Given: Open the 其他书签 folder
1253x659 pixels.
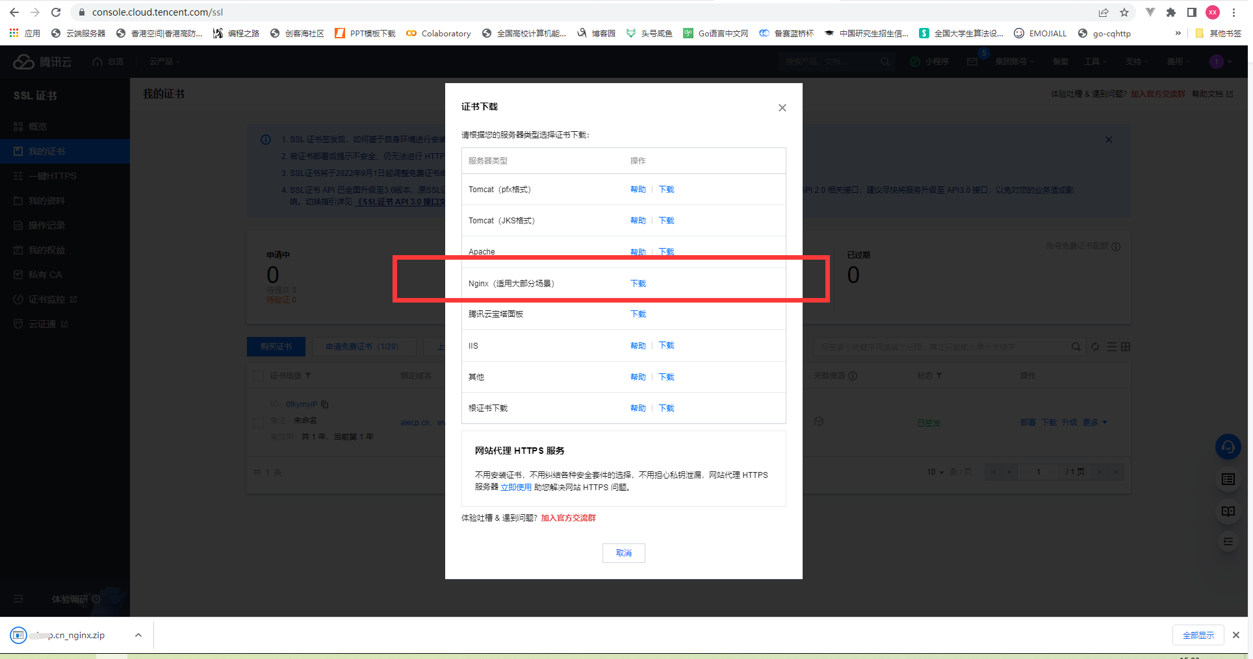Looking at the screenshot, I should (1218, 33).
